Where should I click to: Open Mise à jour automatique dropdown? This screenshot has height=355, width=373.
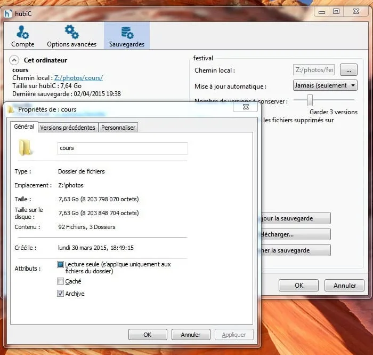point(325,85)
